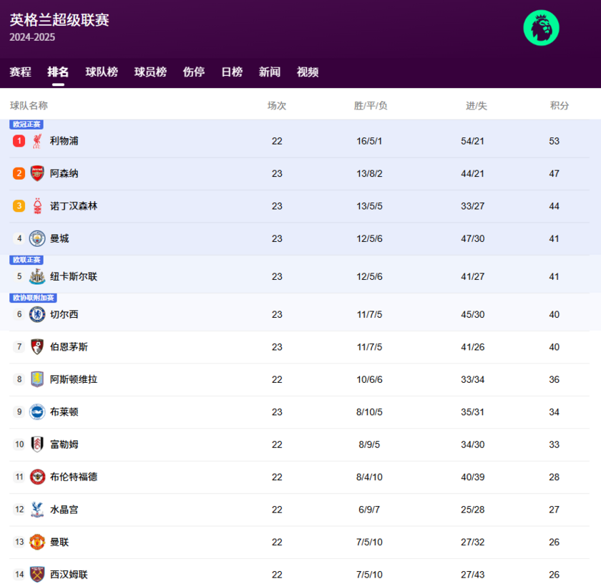Click the Brighton club crest
601x584 pixels.
pyautogui.click(x=36, y=412)
